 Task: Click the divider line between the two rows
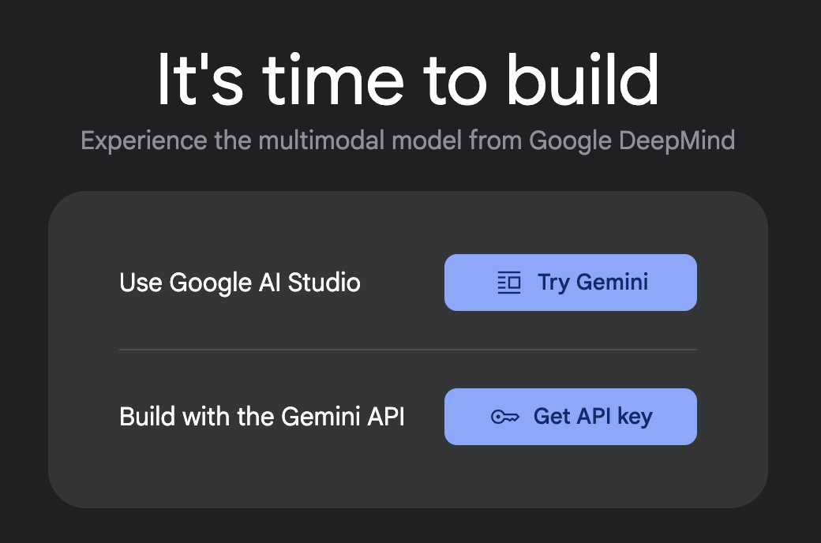pyautogui.click(x=408, y=350)
